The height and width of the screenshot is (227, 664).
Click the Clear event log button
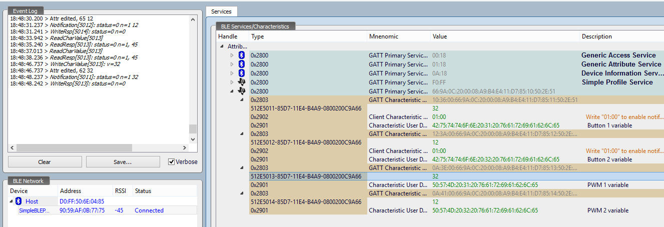click(x=45, y=161)
